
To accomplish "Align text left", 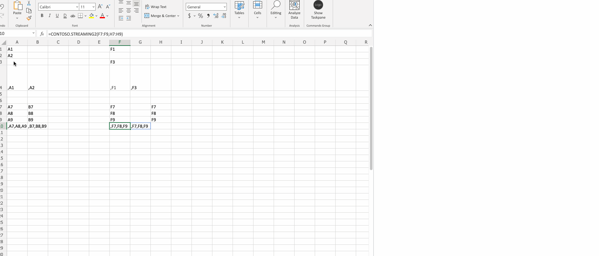I will (x=121, y=11).
